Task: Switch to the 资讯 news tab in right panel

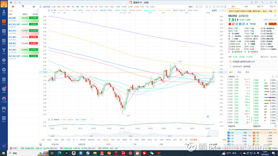Action: [x=259, y=7]
